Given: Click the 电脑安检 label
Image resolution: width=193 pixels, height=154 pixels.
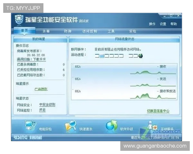Looking at the screenshot, I should click(45, 129).
